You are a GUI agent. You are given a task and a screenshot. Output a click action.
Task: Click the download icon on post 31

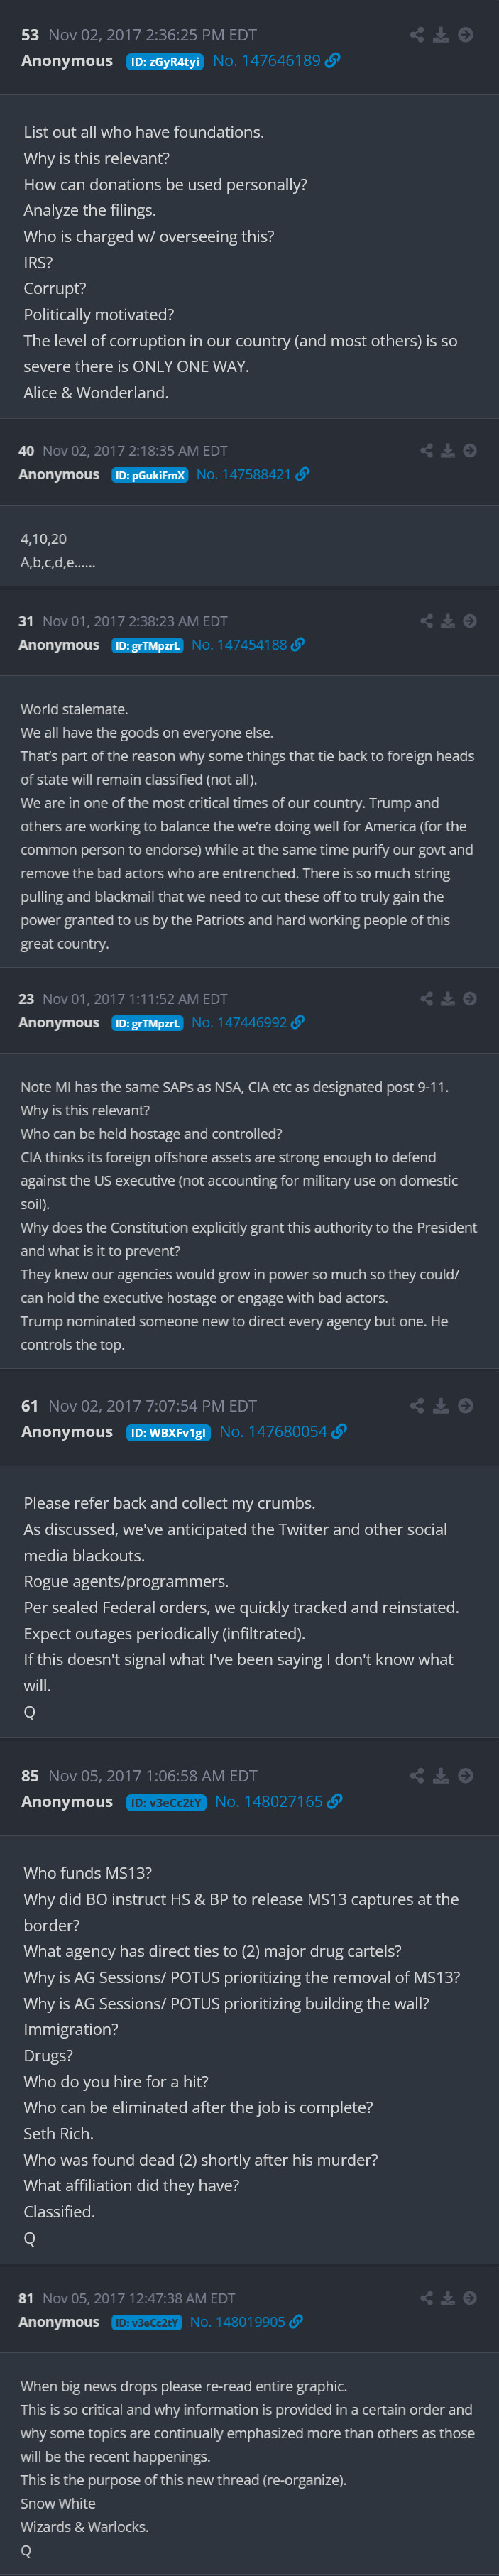tap(448, 621)
